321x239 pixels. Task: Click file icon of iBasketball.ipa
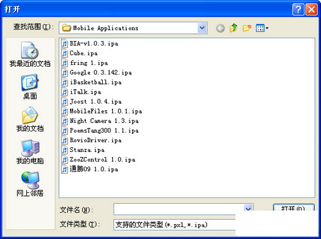tap(64, 82)
